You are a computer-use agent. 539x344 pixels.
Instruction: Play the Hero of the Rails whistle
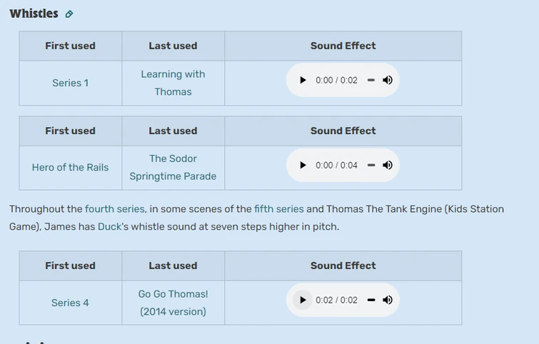tap(303, 166)
